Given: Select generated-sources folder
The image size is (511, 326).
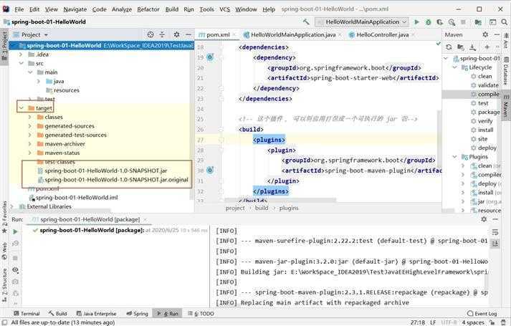Looking at the screenshot, I should (x=70, y=125).
